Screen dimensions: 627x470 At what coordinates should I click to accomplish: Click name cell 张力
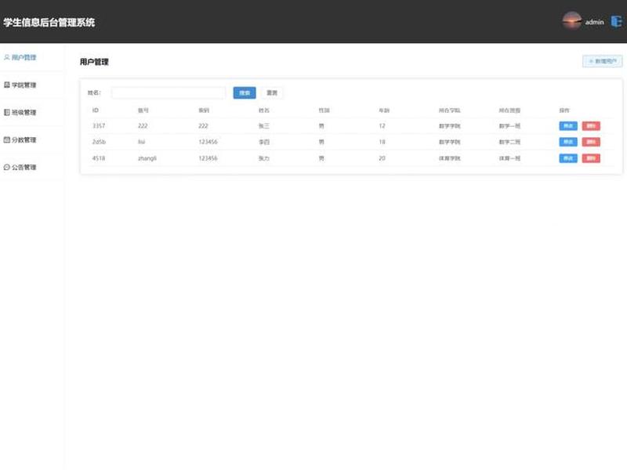[264, 158]
